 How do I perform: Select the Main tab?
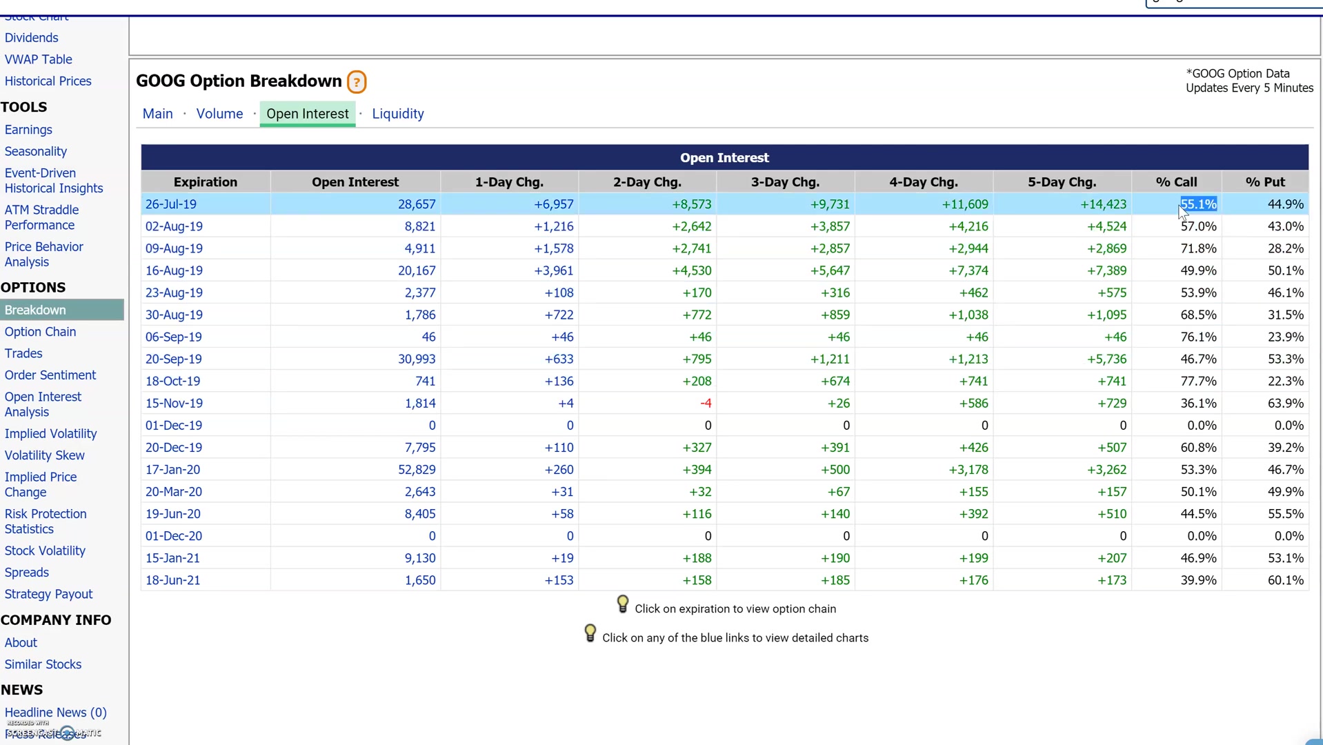tap(157, 114)
